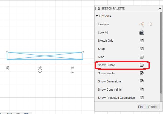Turn off Show Dimensions
163x114 pixels.
pyautogui.click(x=142, y=81)
